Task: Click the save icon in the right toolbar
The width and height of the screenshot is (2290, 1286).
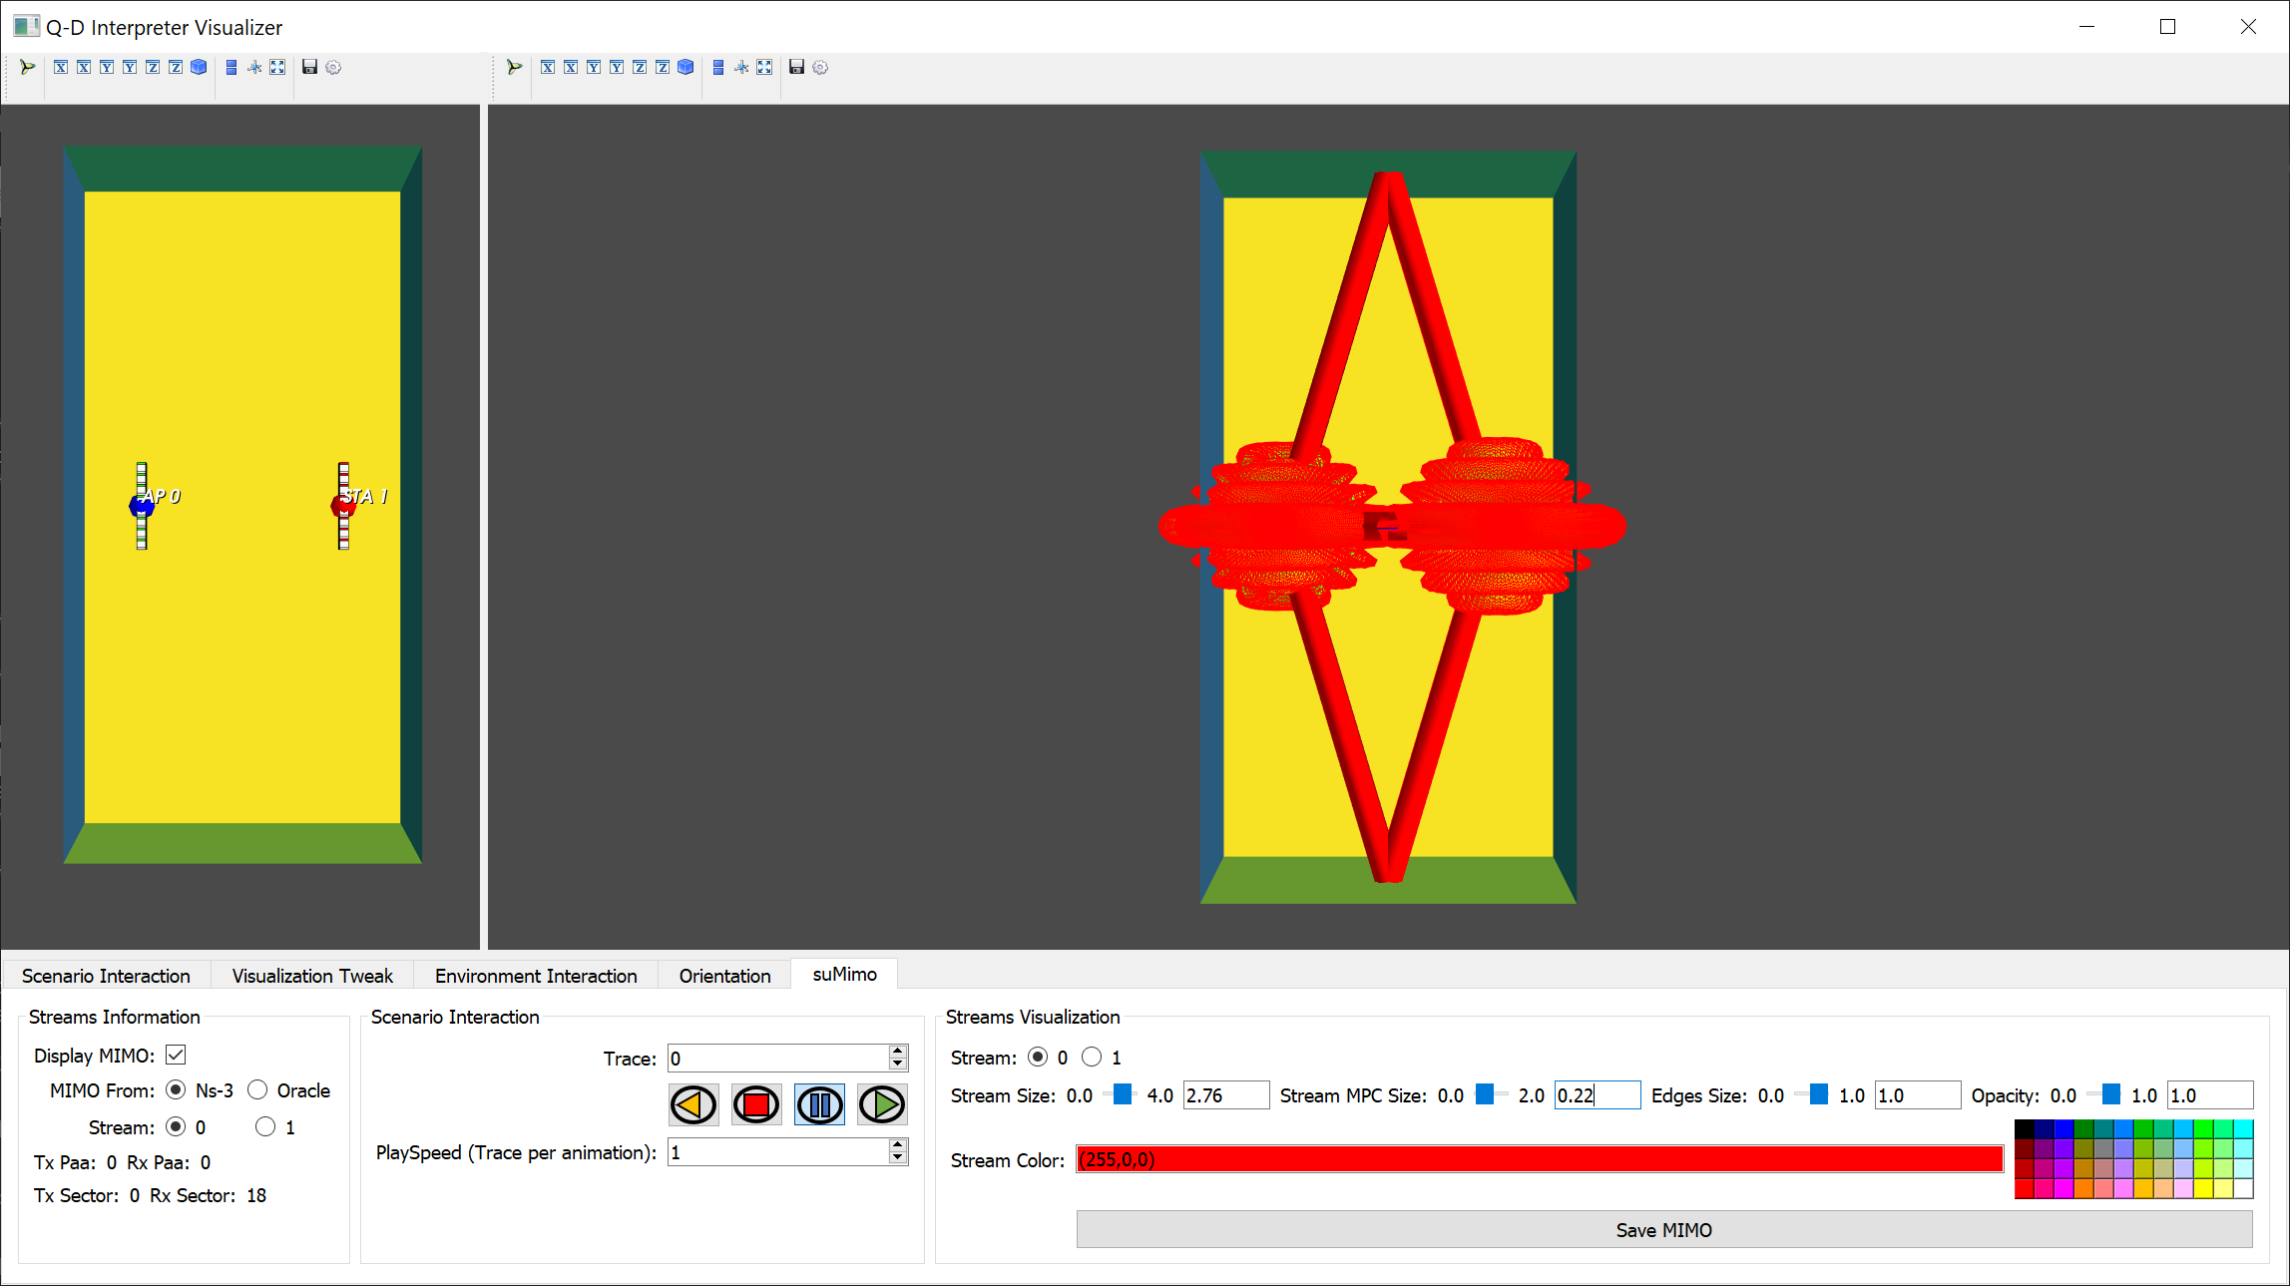Action: coord(796,67)
